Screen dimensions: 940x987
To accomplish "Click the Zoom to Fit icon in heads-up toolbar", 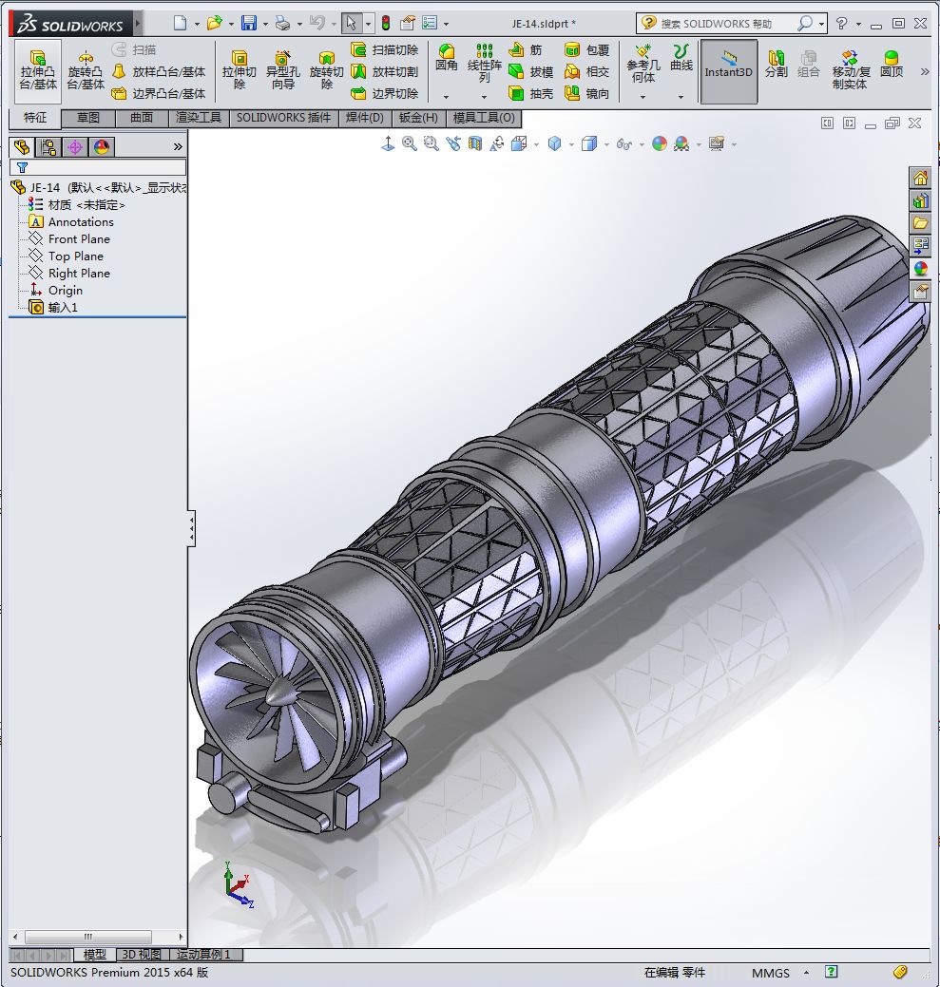I will 409,143.
